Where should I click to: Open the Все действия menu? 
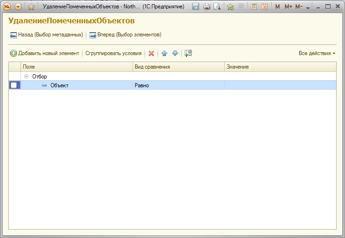point(317,53)
